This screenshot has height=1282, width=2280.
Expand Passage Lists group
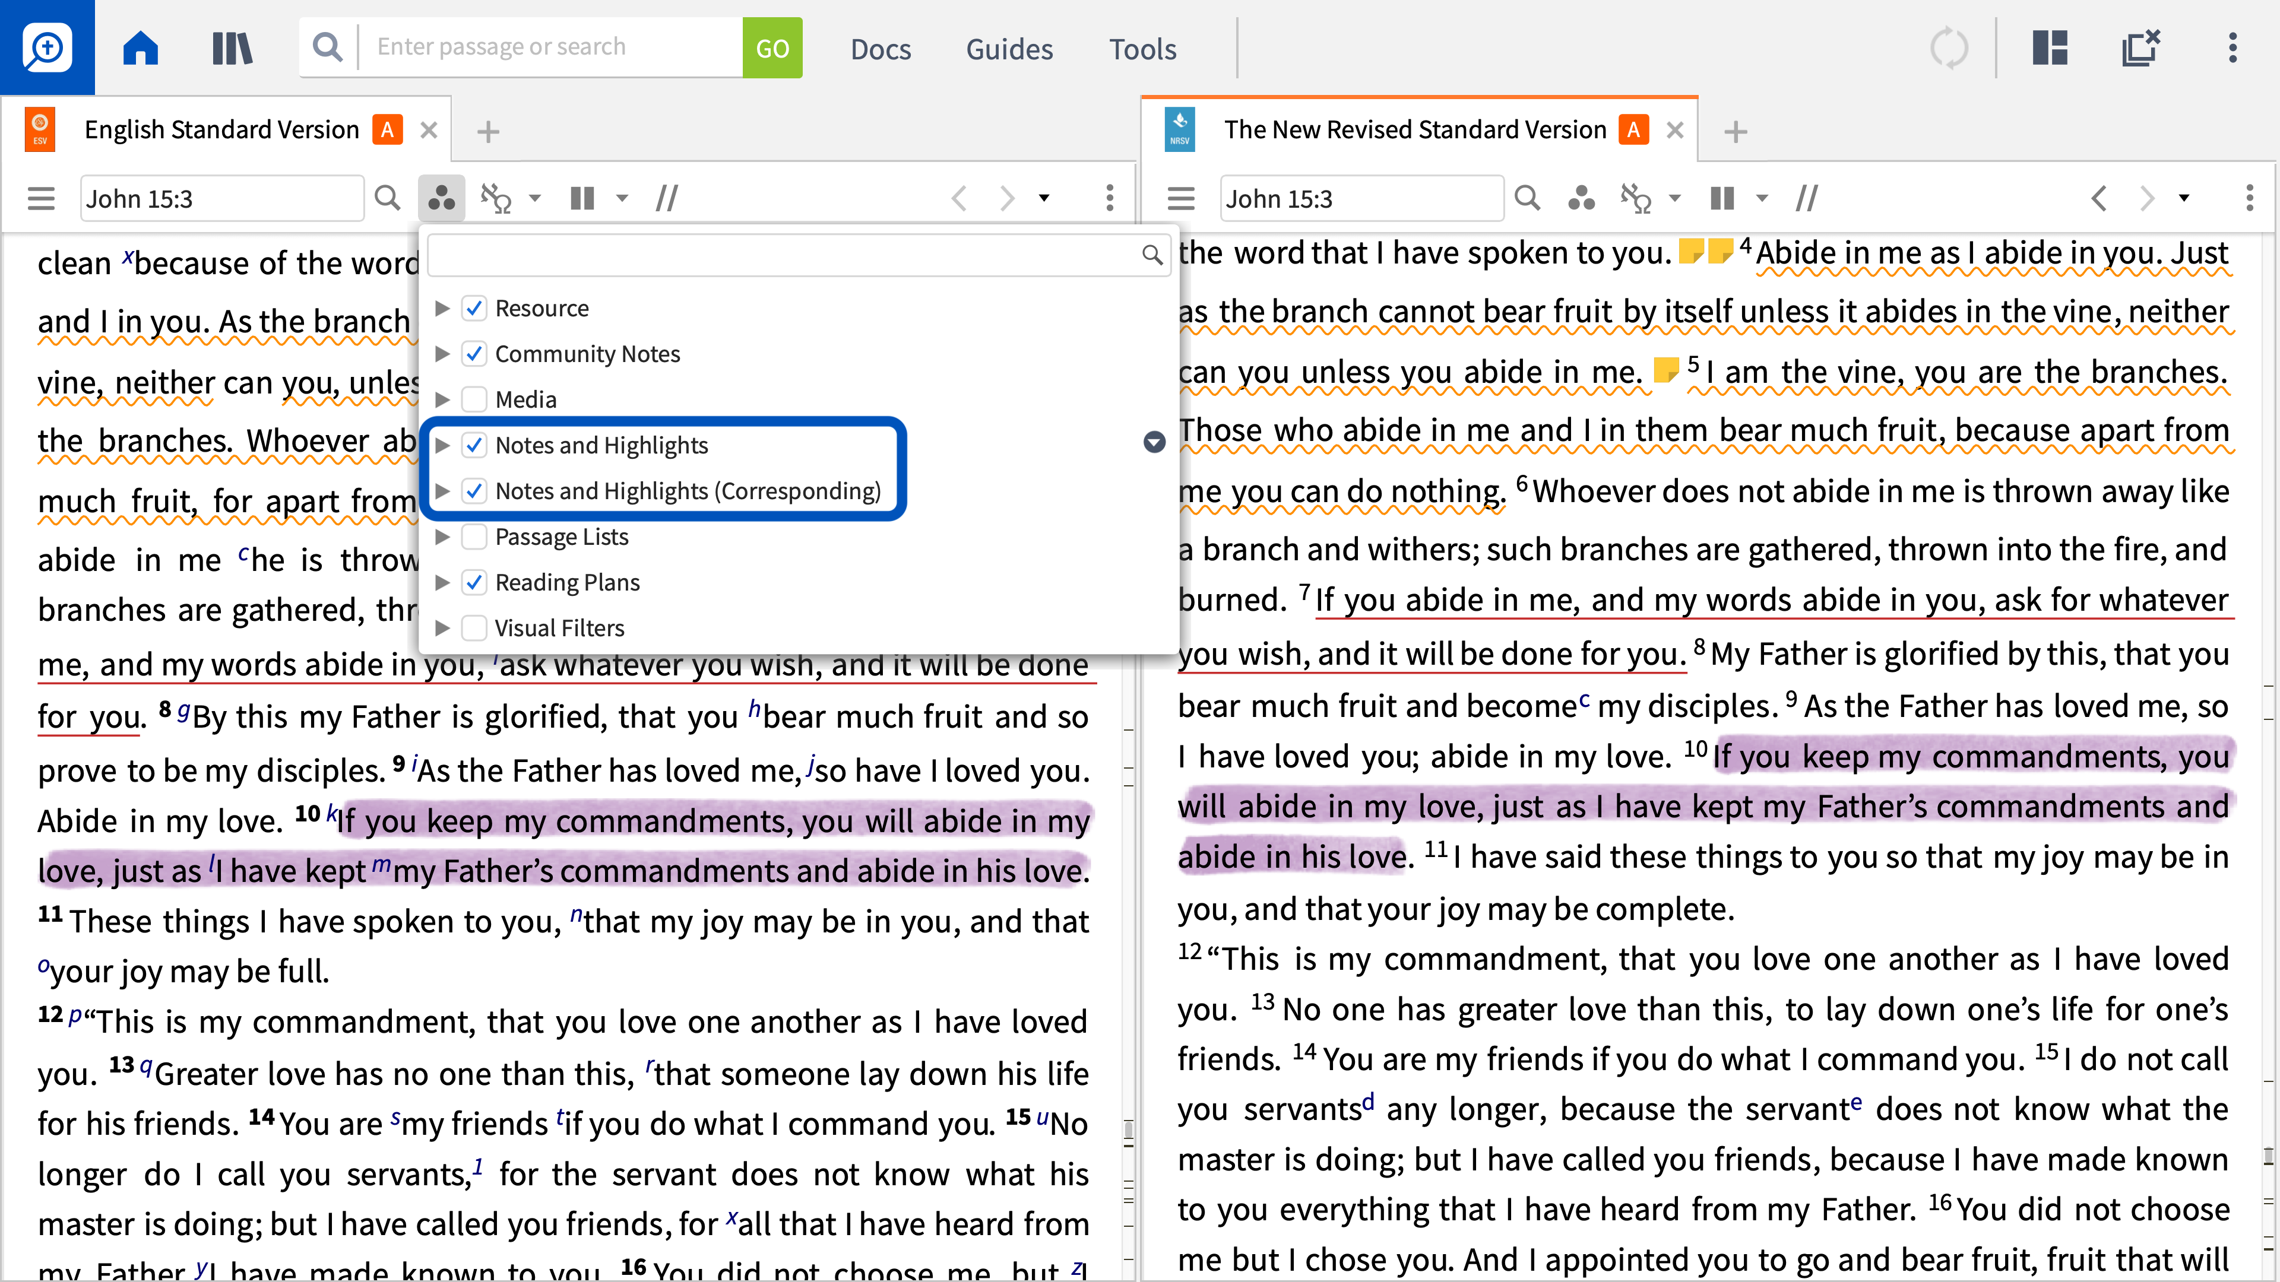[442, 537]
